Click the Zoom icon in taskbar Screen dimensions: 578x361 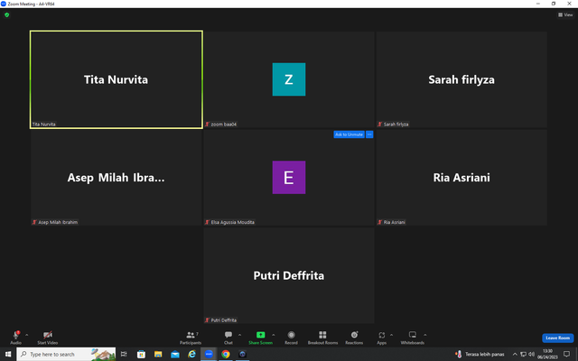[x=209, y=354]
